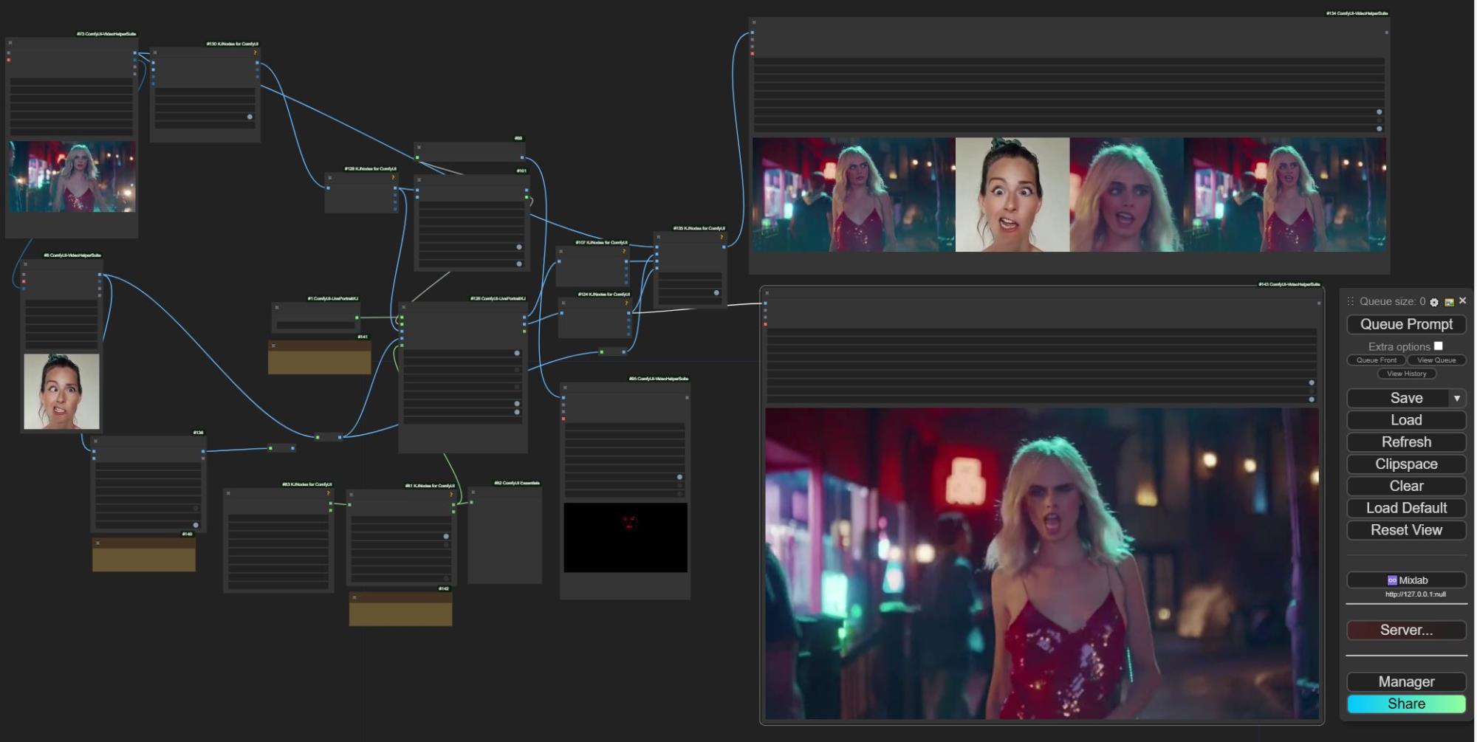Open Clipspace
The height and width of the screenshot is (742, 1477).
1406,464
